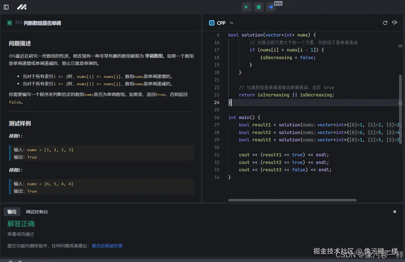Run the code with the green play button
The height and width of the screenshot is (262, 405).
point(246,7)
